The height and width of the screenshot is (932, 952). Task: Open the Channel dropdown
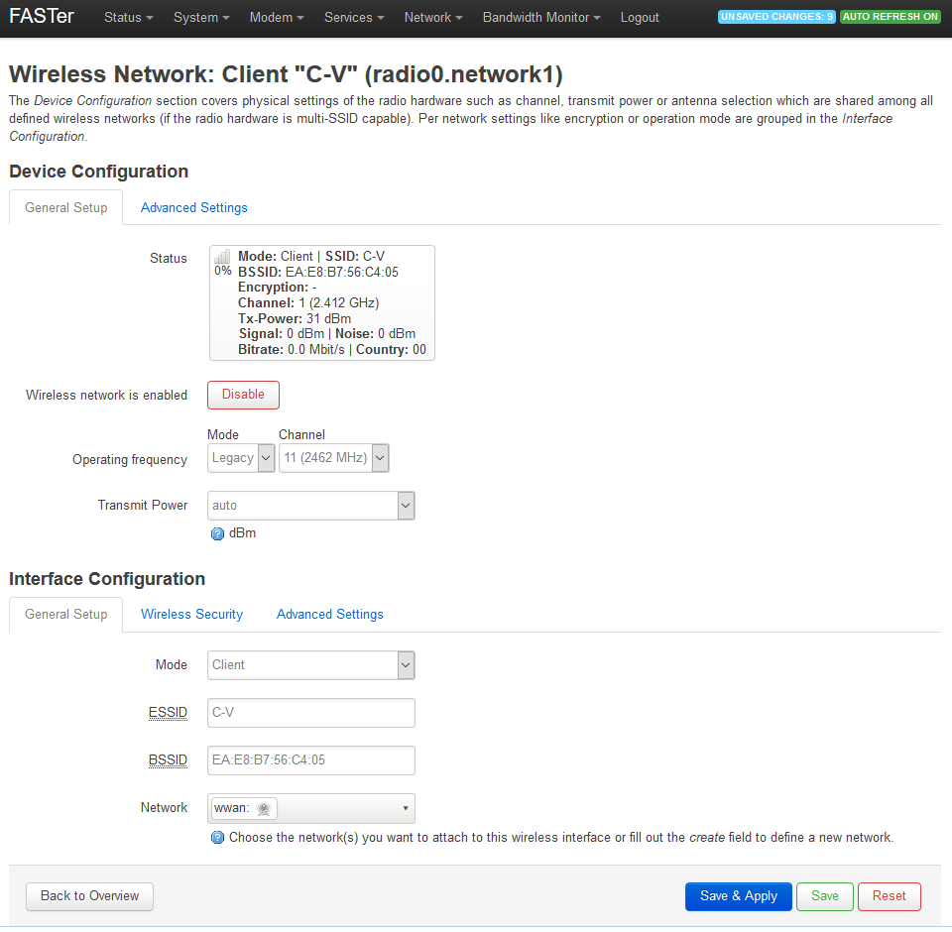click(333, 458)
